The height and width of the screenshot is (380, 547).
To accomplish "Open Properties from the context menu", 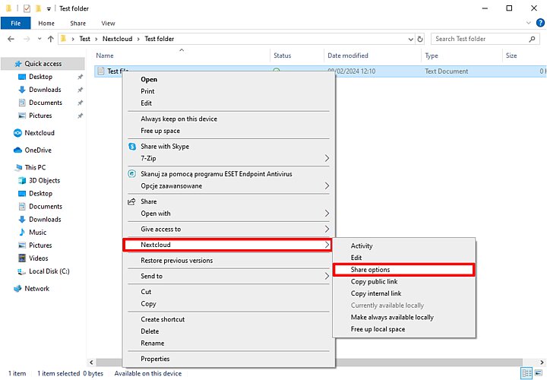I will point(229,359).
